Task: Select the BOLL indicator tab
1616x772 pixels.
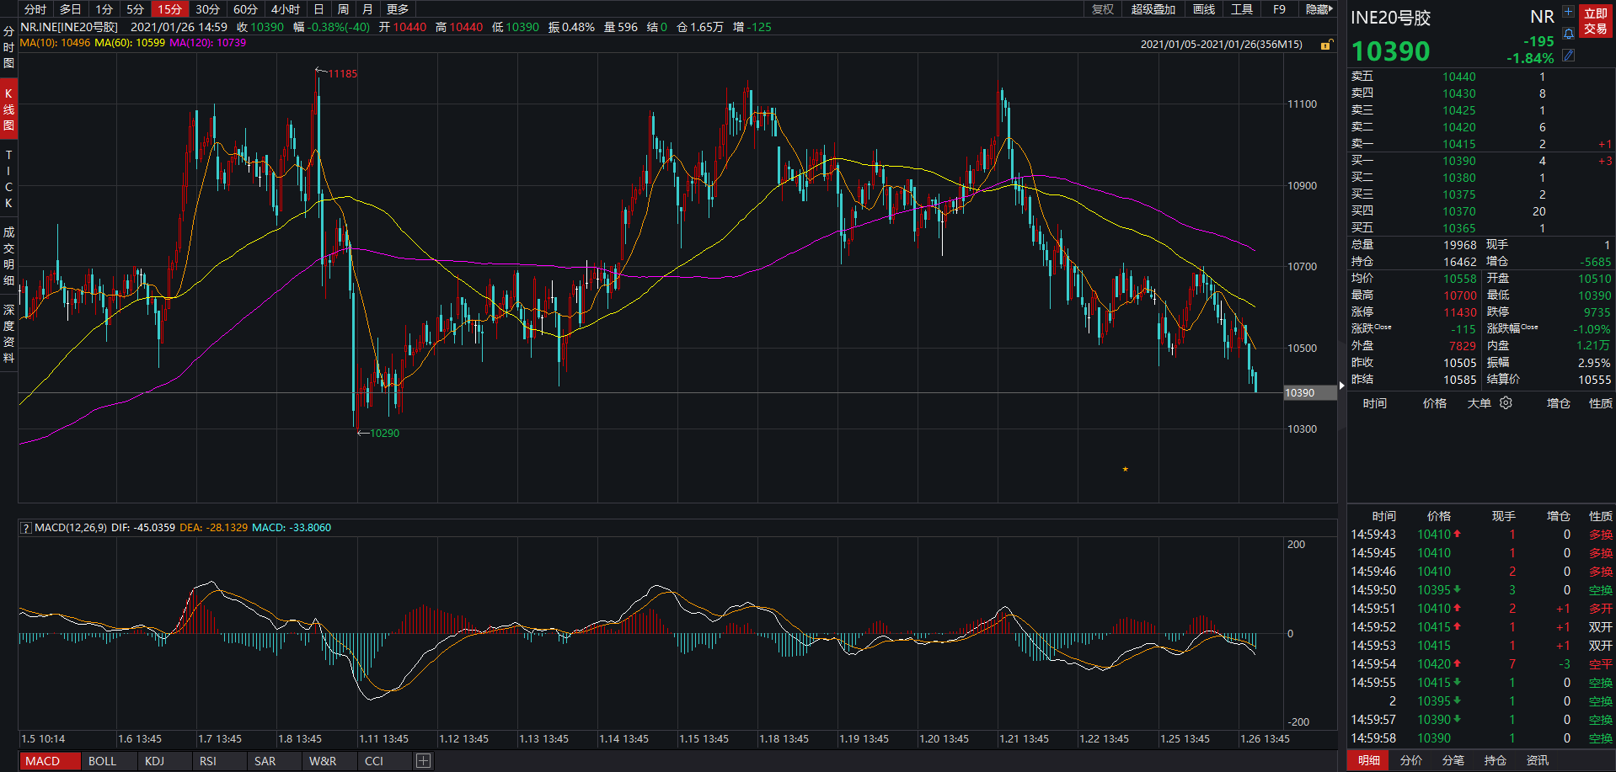Action: pyautogui.click(x=102, y=761)
